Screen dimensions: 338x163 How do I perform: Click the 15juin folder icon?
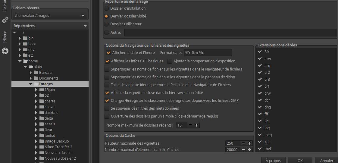click(x=42, y=90)
